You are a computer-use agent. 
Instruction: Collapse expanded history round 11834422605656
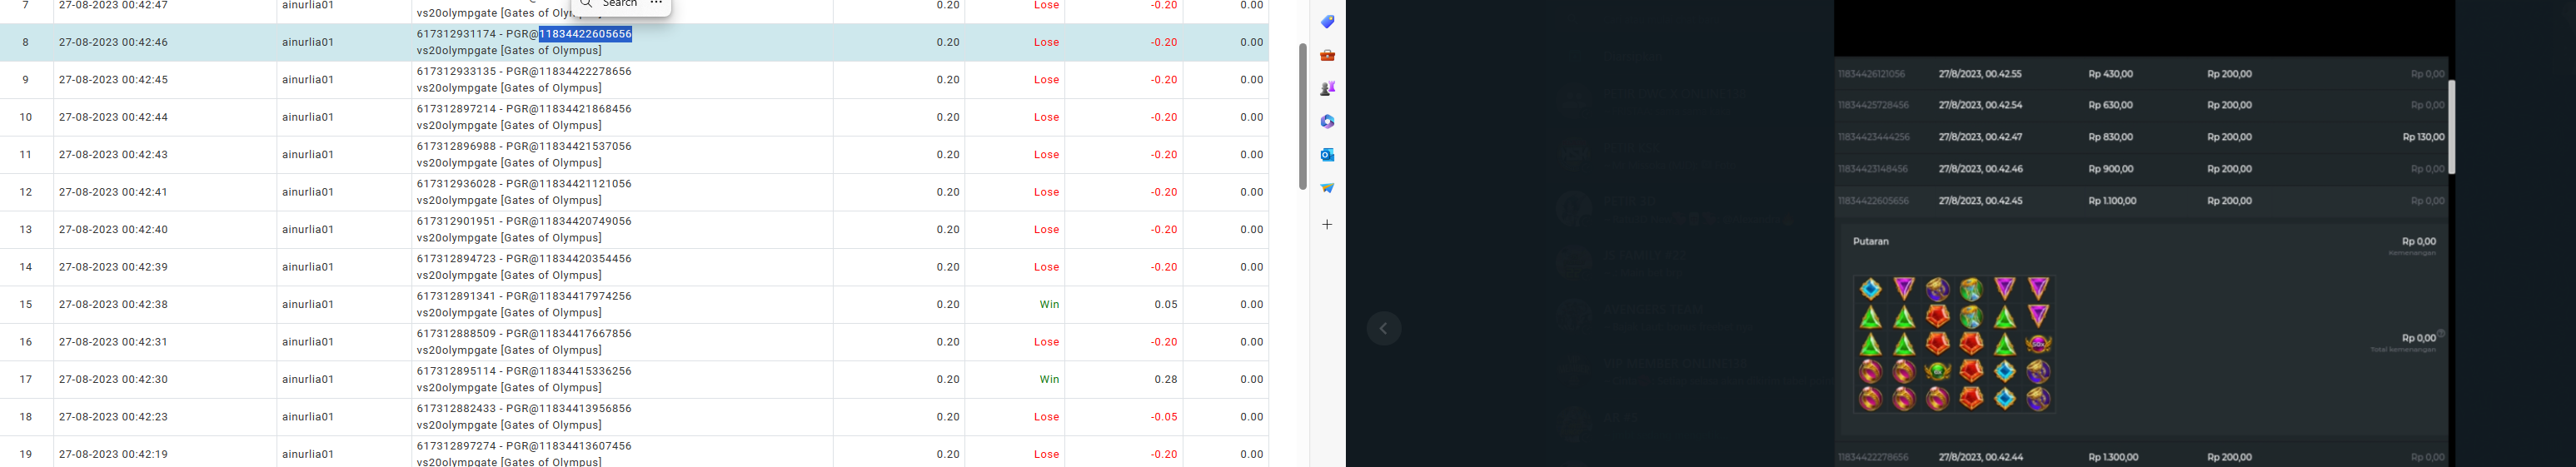[x=1874, y=201]
